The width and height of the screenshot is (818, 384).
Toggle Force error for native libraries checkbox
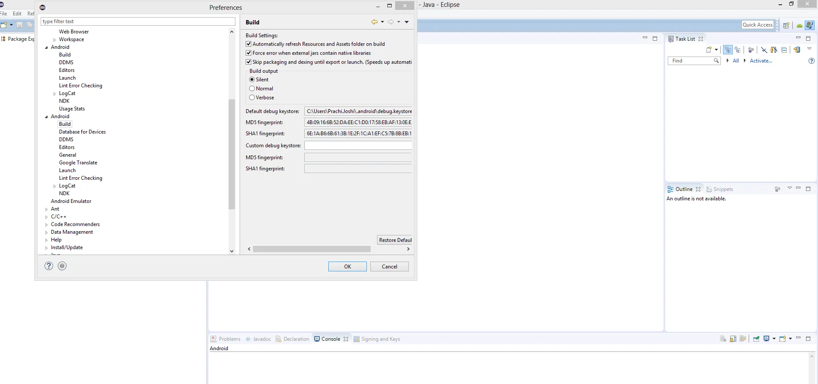point(248,53)
